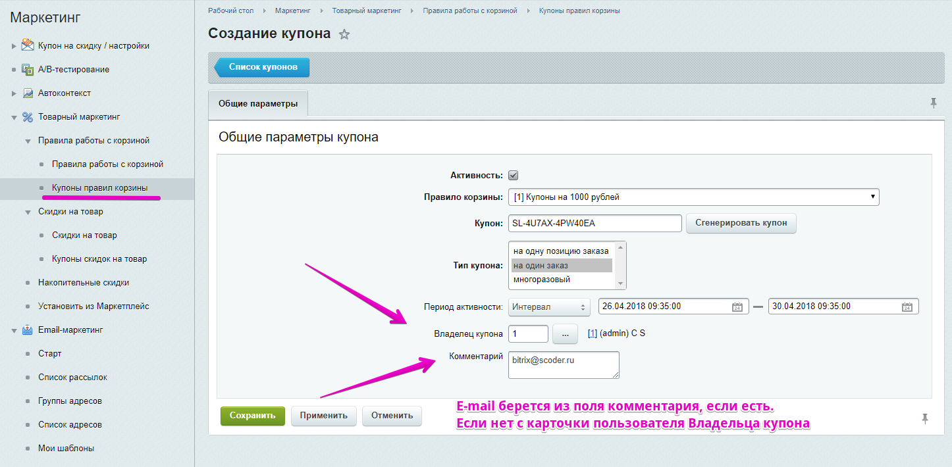
Task: Select многоразовый in coupon type list
Action: click(x=542, y=280)
